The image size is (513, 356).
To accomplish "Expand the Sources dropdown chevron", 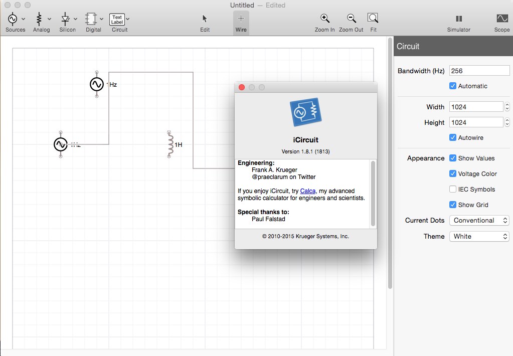I will (x=23, y=19).
